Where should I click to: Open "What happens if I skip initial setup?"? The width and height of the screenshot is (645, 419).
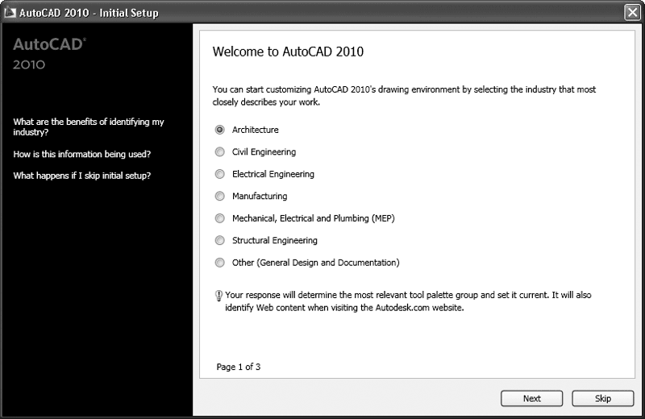[82, 176]
